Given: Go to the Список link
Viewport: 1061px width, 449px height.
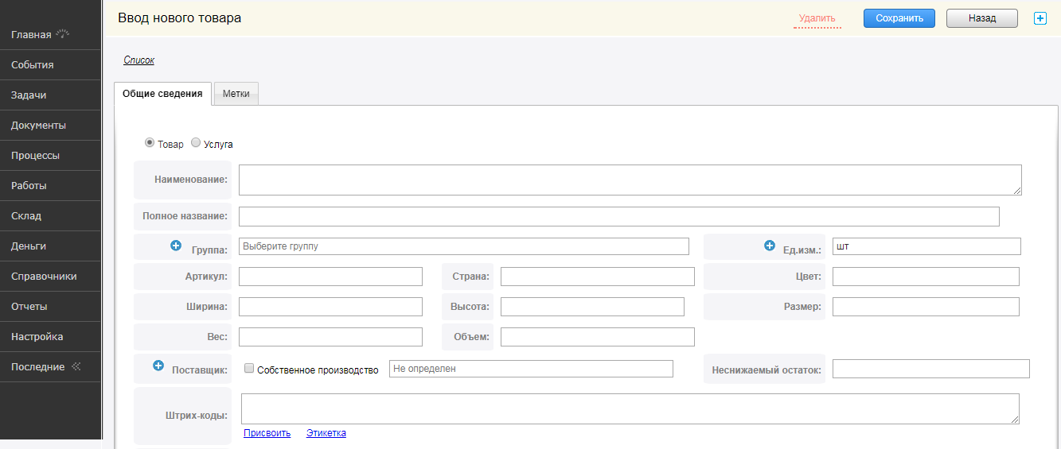Looking at the screenshot, I should (138, 60).
